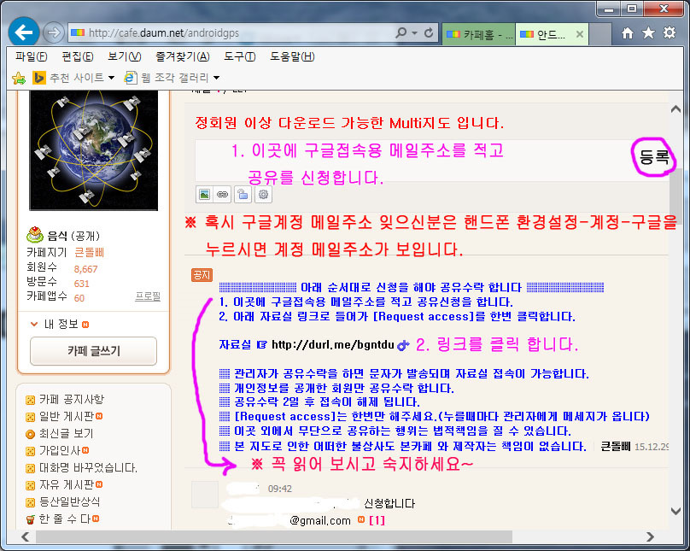Click the [1] reply count link
The image size is (690, 551).
point(377,520)
